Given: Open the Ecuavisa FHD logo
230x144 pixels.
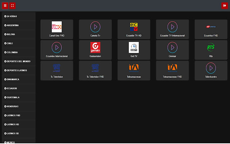Looking at the screenshot, I should [x=211, y=27].
